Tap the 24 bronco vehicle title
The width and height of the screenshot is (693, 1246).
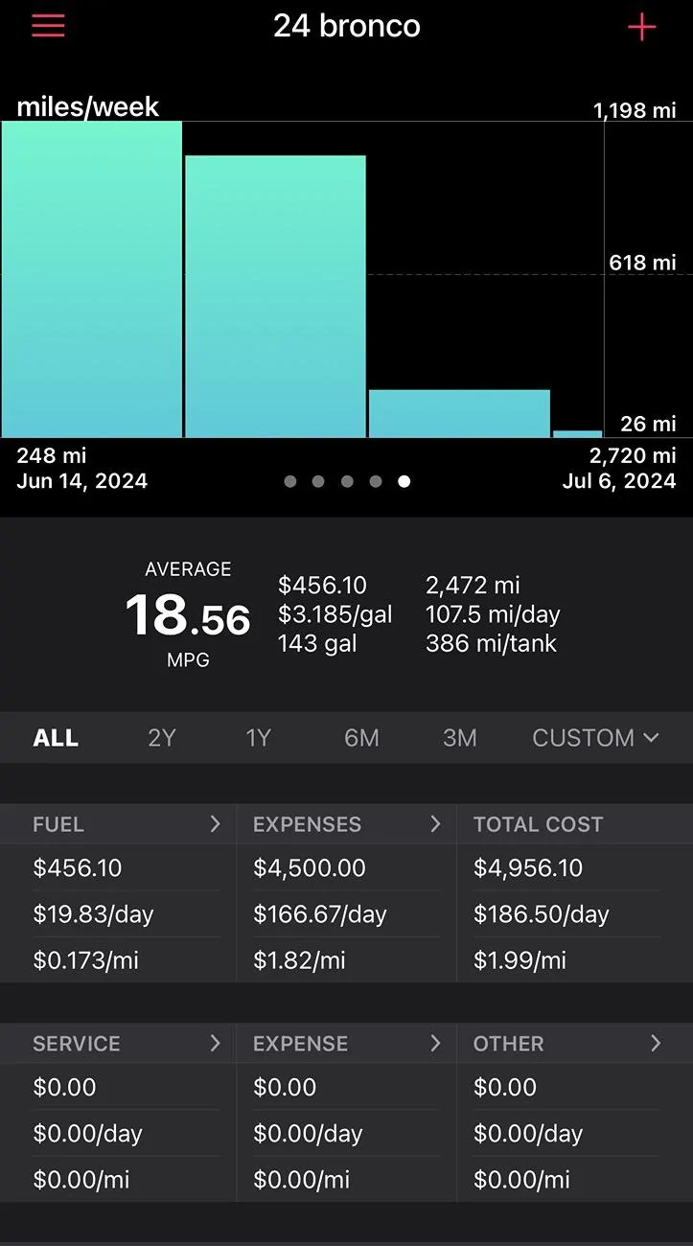(347, 26)
